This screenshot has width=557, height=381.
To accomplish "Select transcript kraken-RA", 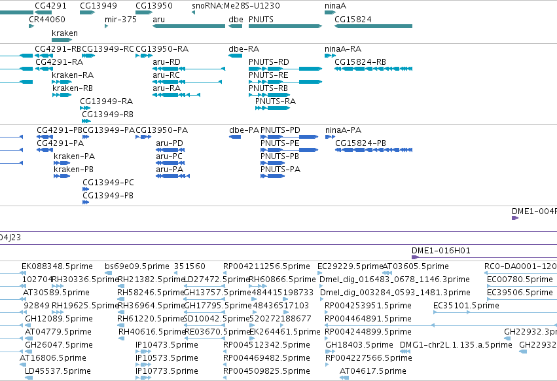I will click(x=62, y=82).
